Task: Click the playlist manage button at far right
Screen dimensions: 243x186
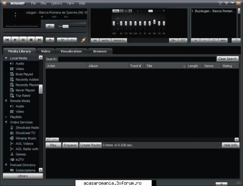Action: 236,41
